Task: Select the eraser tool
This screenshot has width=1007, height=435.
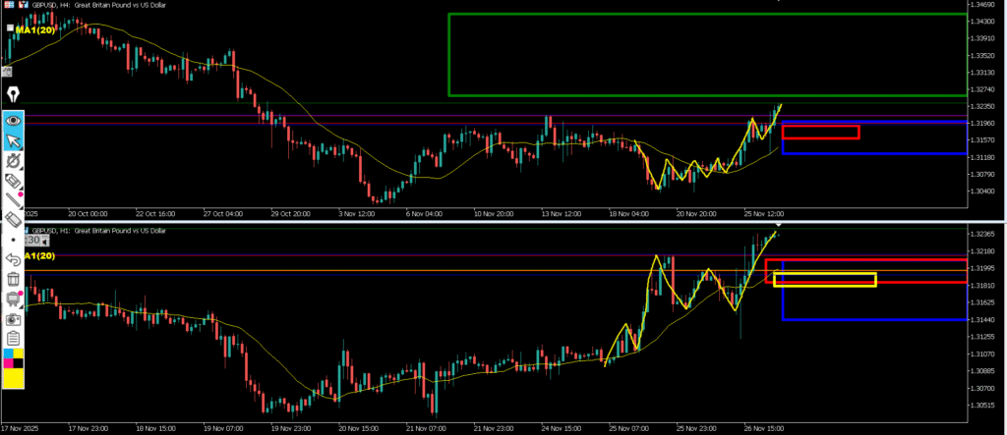Action: (14, 220)
